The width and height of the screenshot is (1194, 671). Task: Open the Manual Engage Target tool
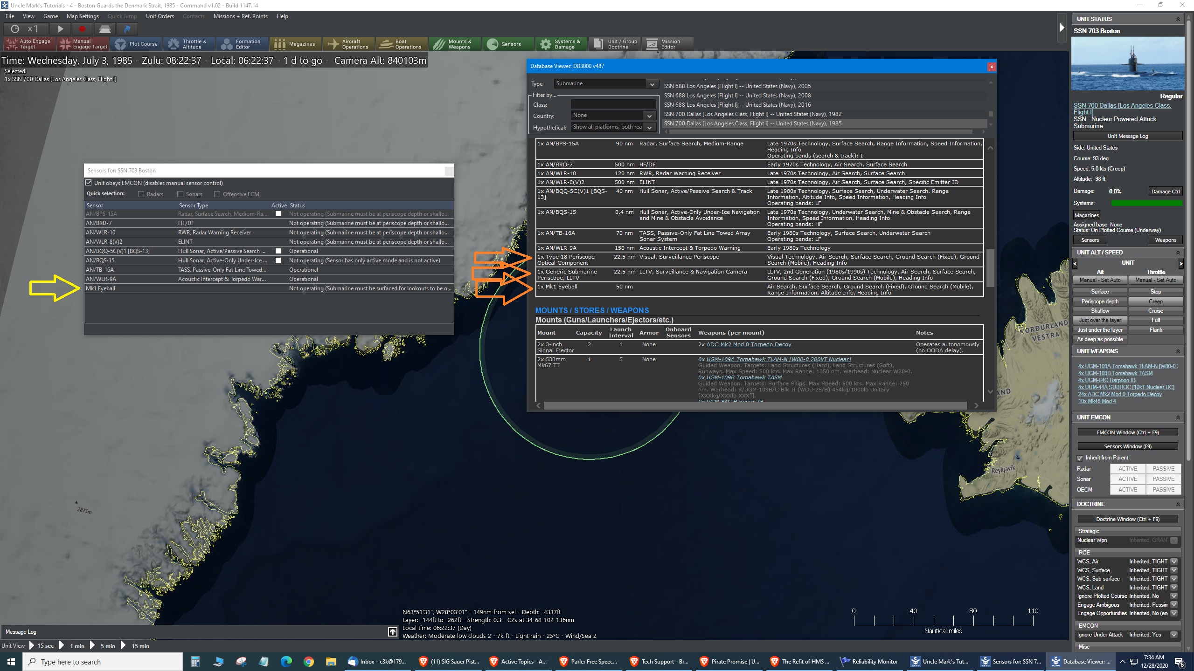[x=83, y=44]
